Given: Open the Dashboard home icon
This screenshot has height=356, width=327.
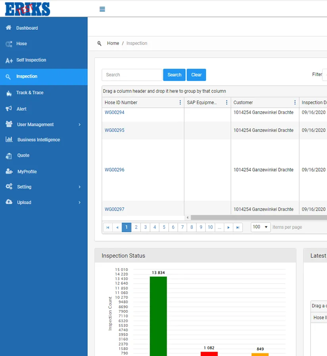Looking at the screenshot, I should (x=9, y=28).
